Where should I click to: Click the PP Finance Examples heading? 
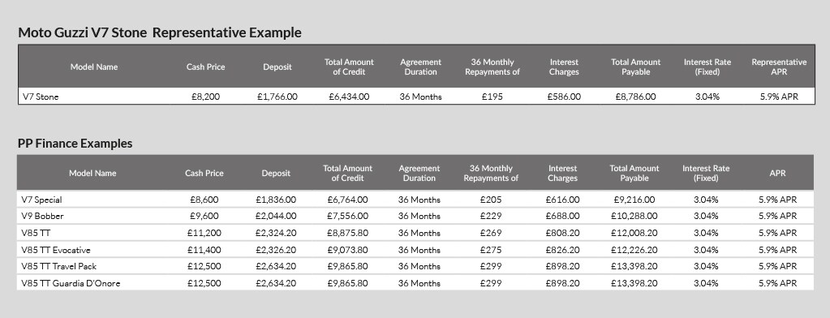[75, 144]
